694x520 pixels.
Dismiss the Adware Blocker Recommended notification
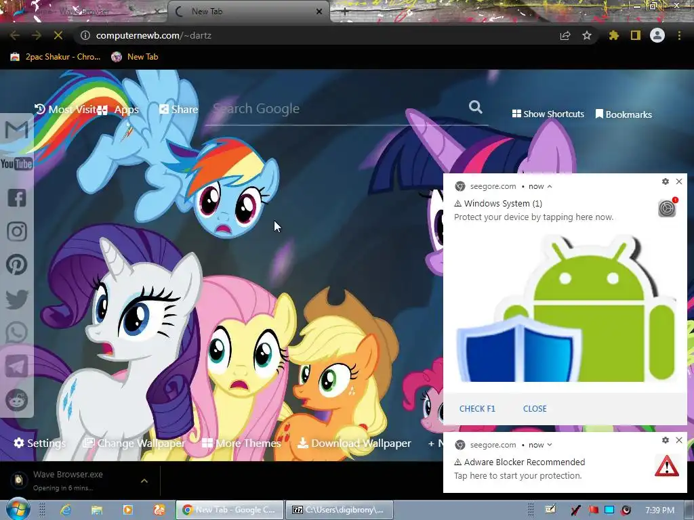(x=679, y=440)
